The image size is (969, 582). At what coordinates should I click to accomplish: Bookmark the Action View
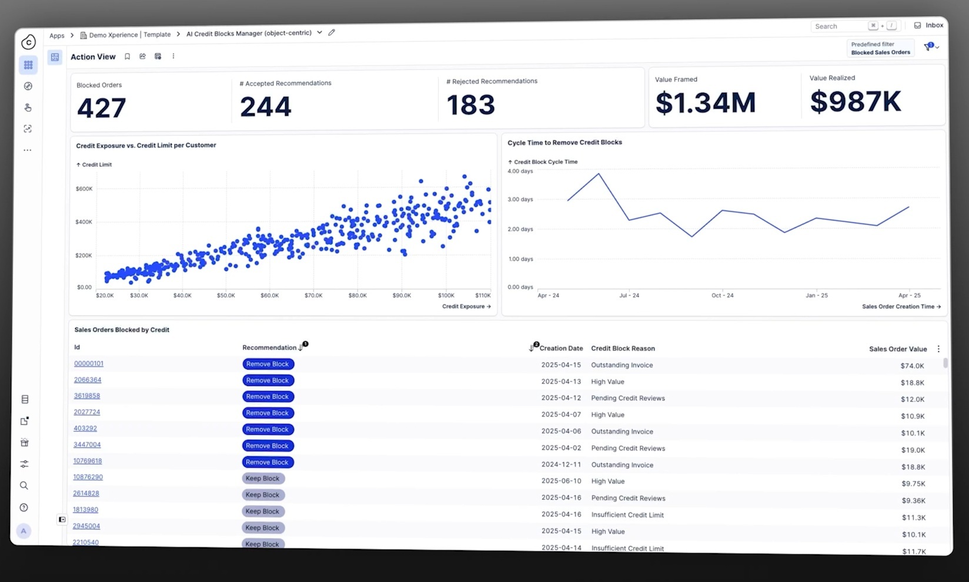(x=128, y=56)
